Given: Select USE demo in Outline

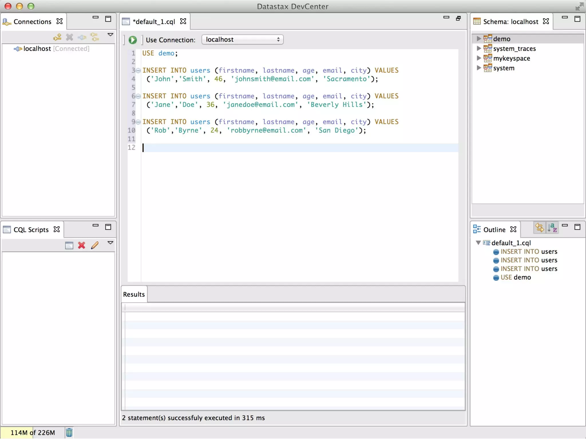Looking at the screenshot, I should coord(515,278).
